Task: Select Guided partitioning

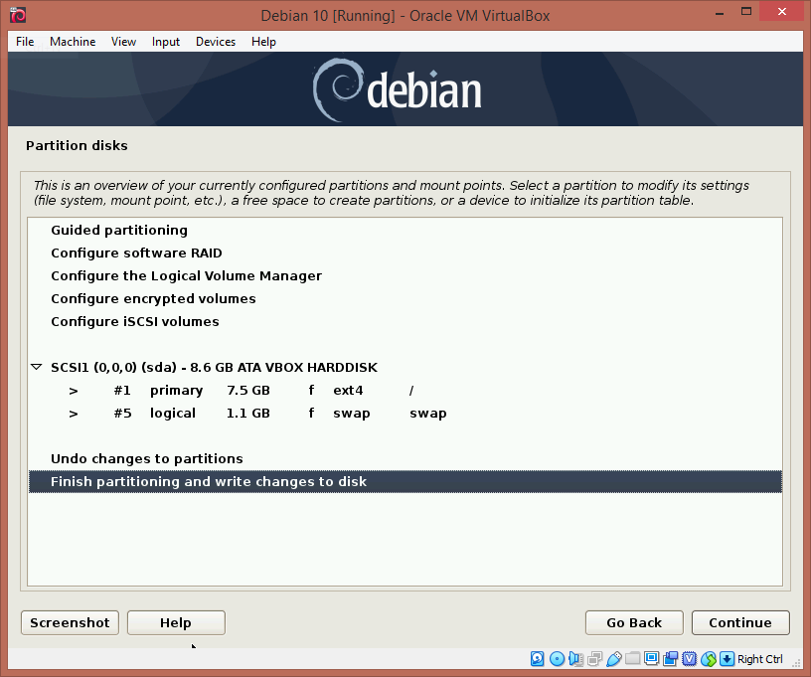Action: tap(405, 231)
